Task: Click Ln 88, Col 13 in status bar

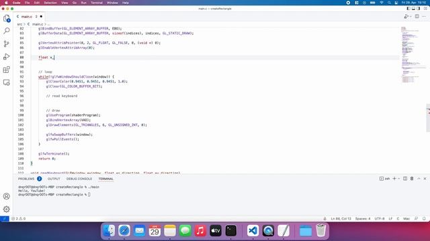Action: point(341,219)
